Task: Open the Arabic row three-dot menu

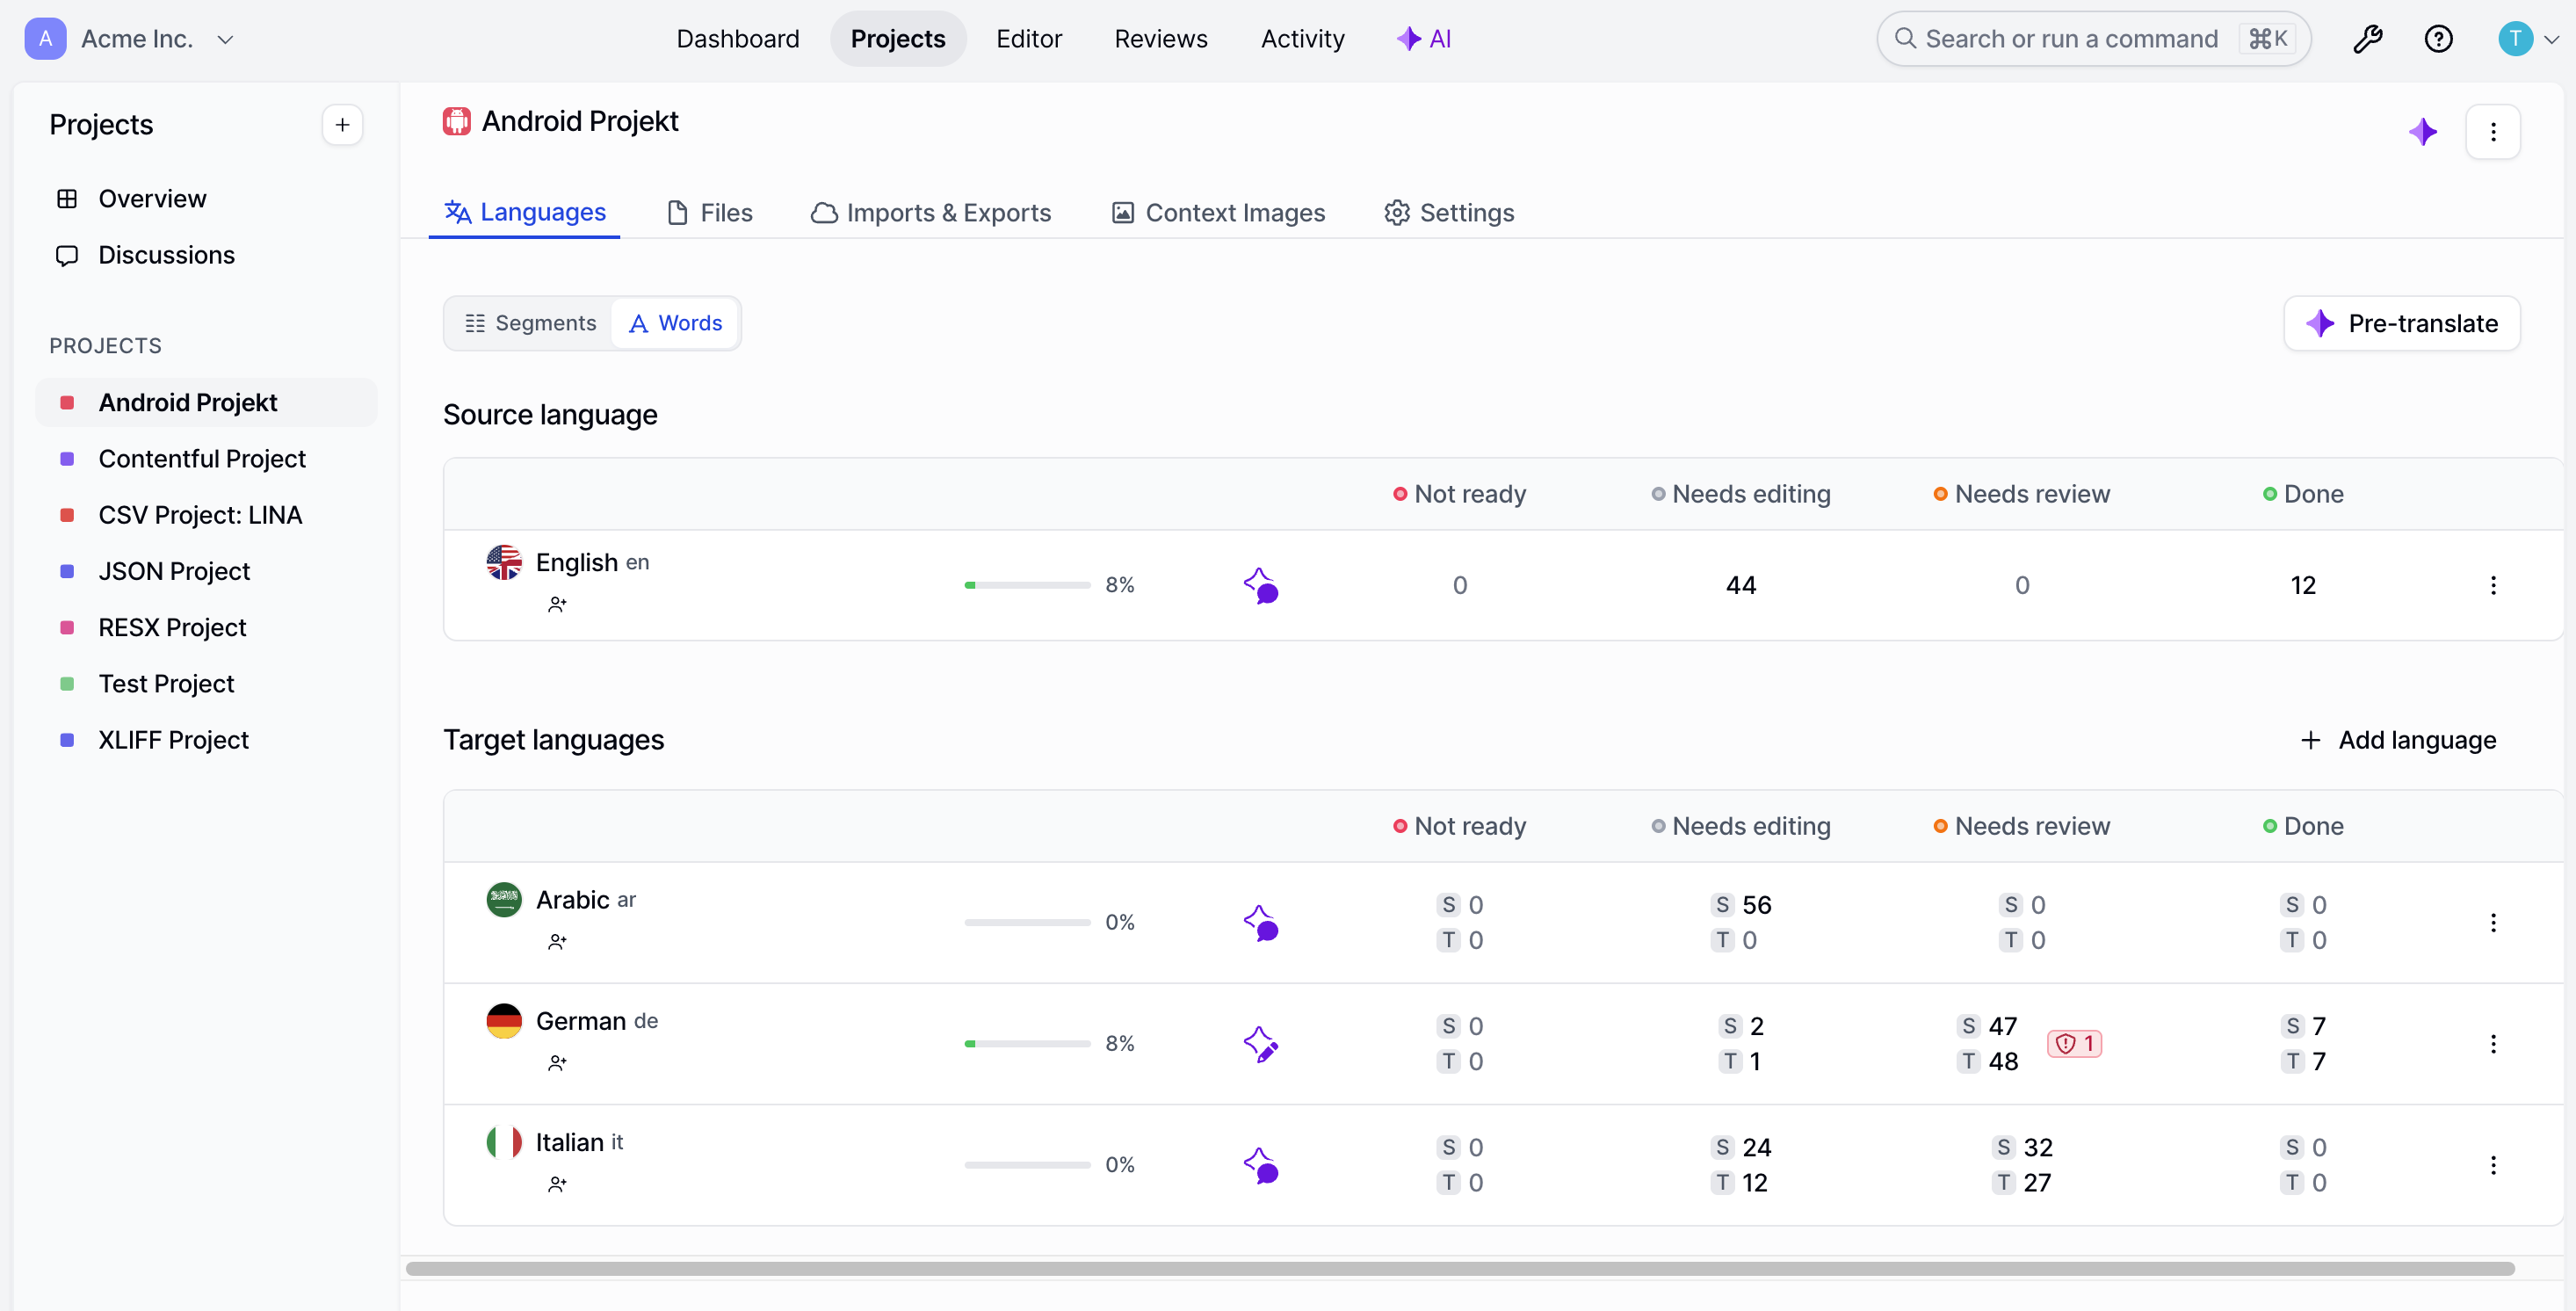Action: (x=2492, y=922)
